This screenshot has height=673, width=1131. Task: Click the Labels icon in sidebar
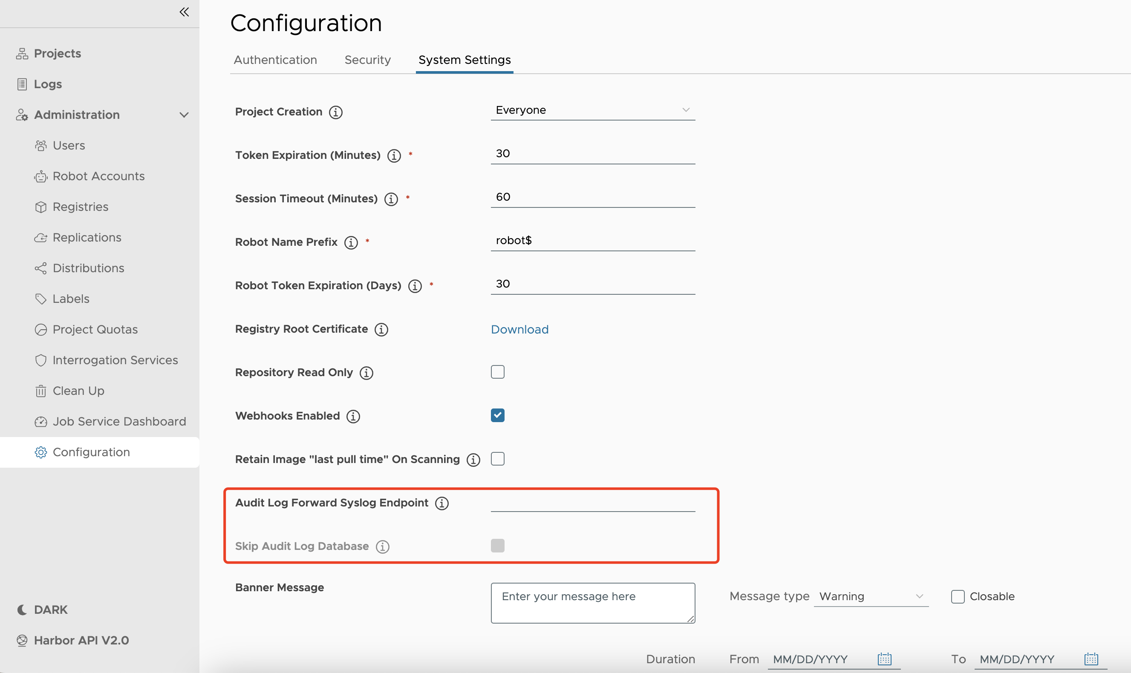coord(41,298)
